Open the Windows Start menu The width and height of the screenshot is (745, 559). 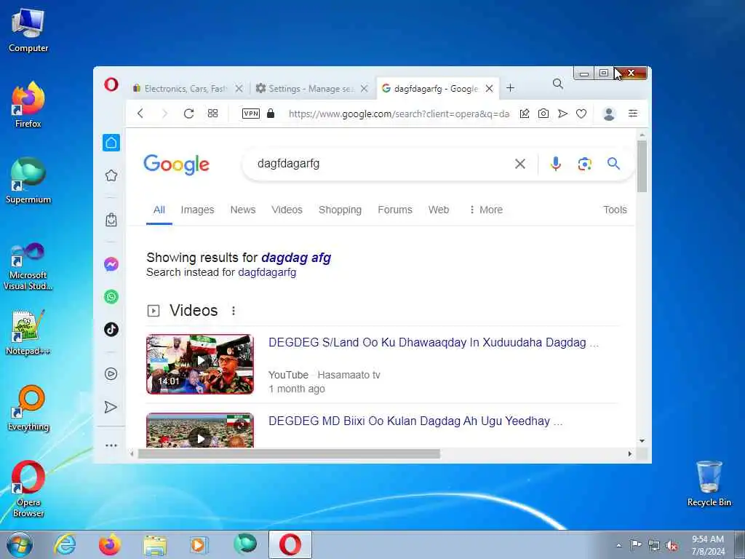pyautogui.click(x=20, y=544)
